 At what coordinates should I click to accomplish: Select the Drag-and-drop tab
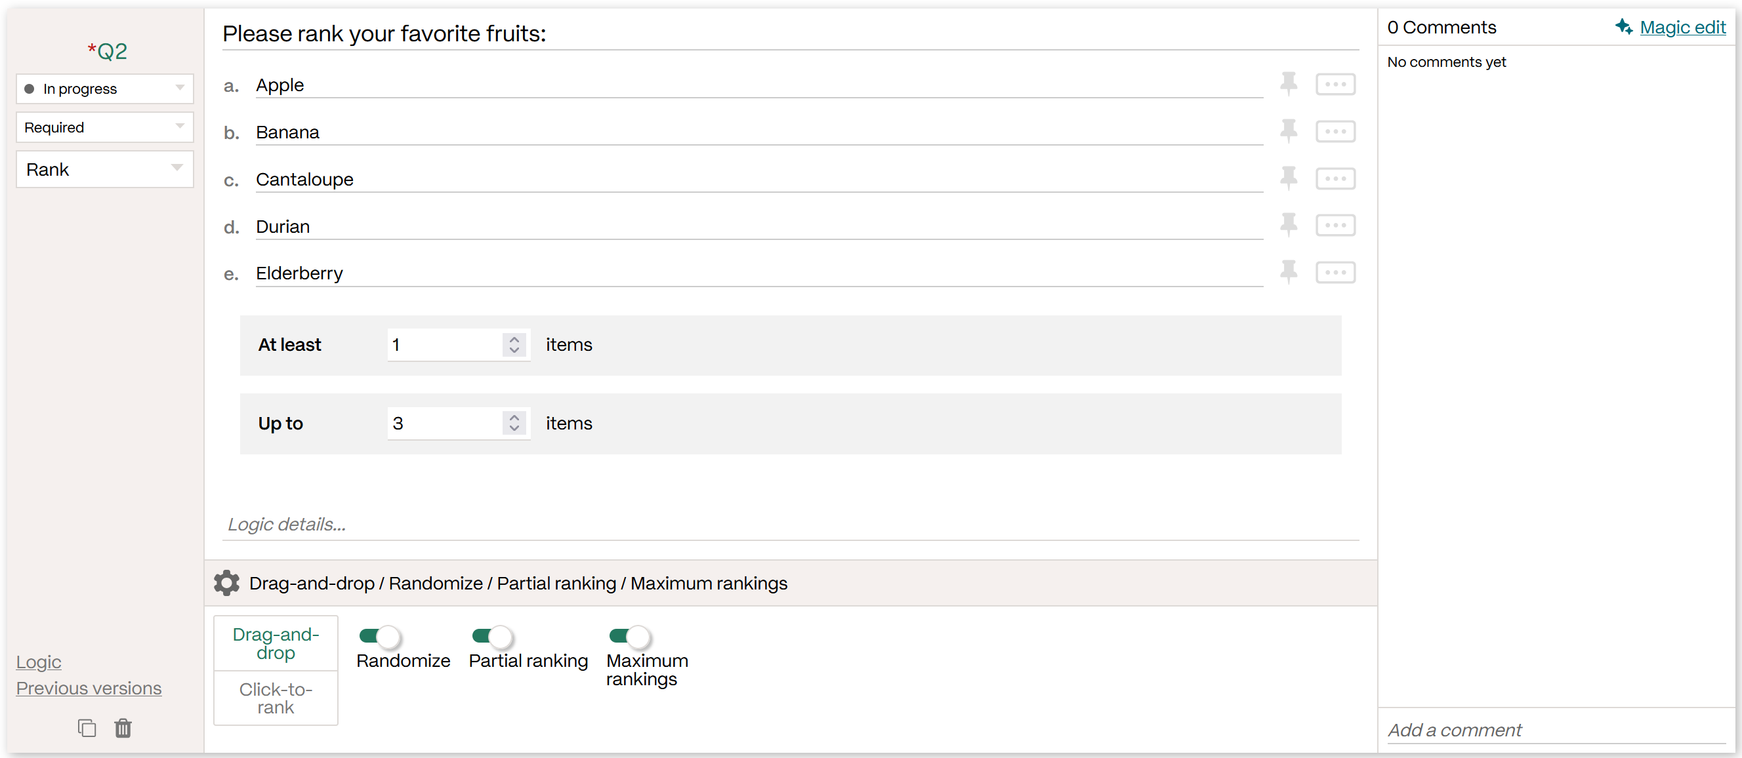[276, 643]
